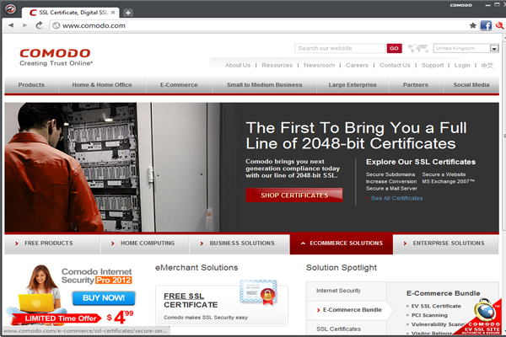Open the About Us link
Viewport: 506px width, 337px height.
pos(238,65)
